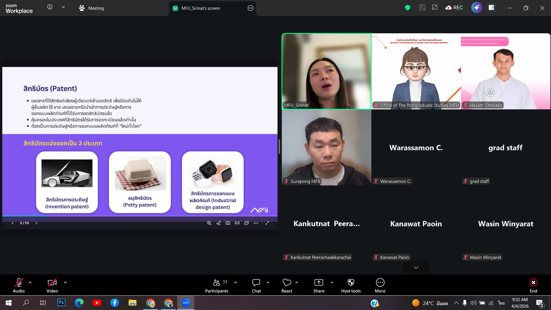Start video with the Video button
The width and height of the screenshot is (551, 310).
(52, 286)
